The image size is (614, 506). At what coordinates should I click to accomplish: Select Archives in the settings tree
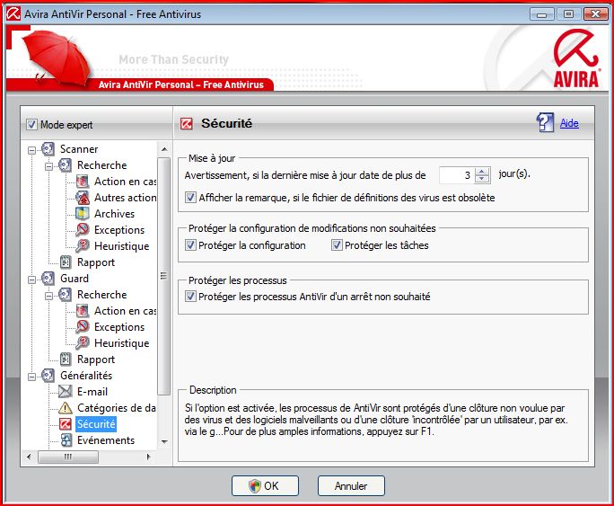coord(114,214)
